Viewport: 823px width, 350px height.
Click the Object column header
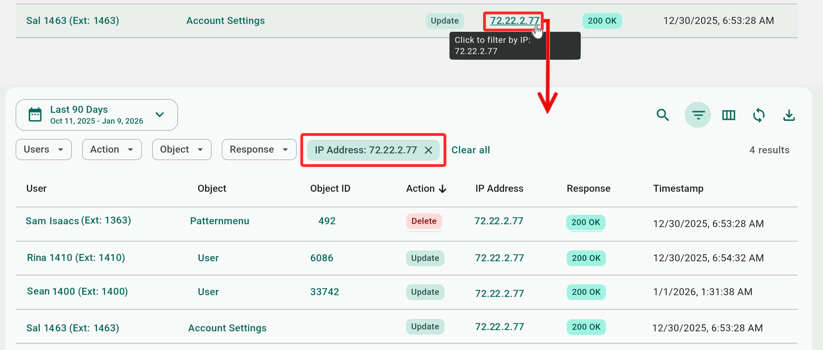[212, 189]
